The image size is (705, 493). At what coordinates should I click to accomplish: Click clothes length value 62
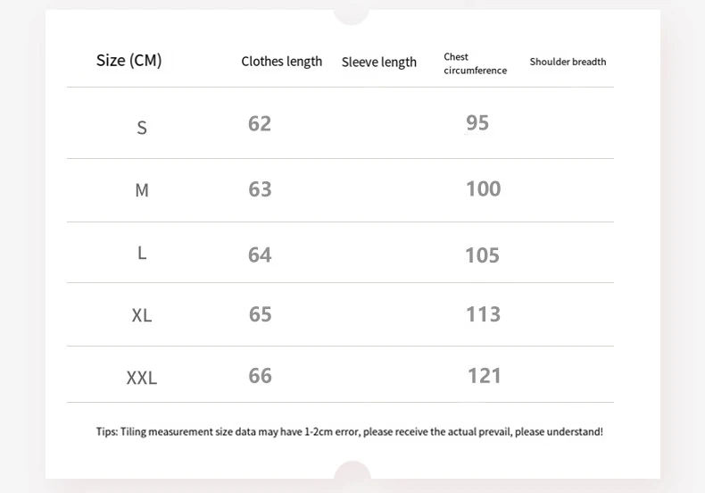click(260, 123)
